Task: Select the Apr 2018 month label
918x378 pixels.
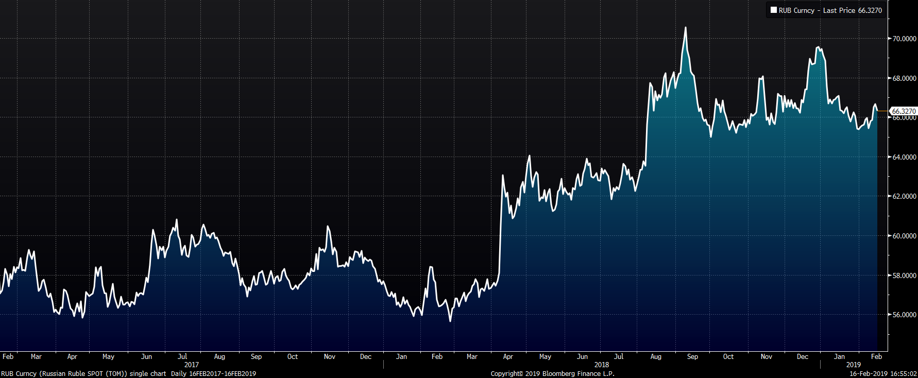Action: pos(508,356)
